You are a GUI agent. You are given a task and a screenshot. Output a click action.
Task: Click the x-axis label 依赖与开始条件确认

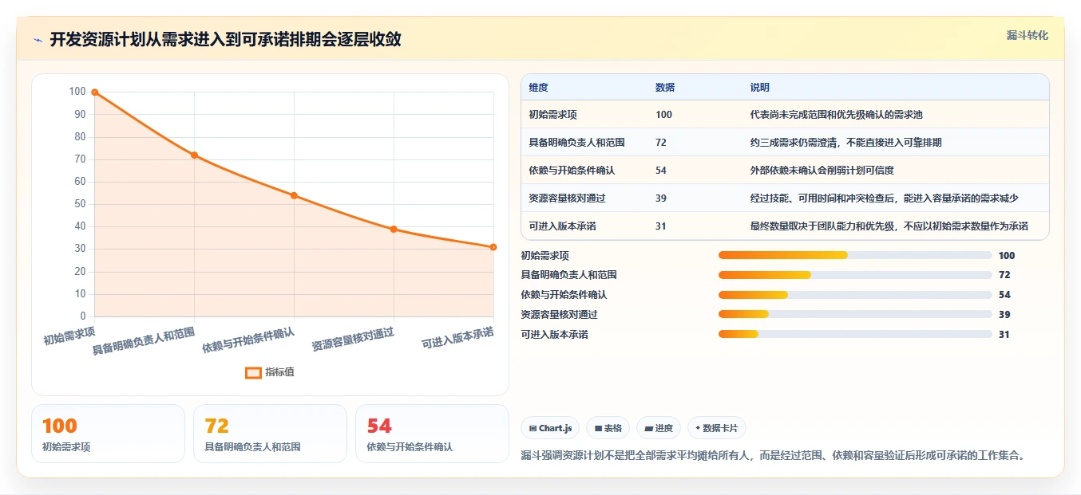pyautogui.click(x=248, y=340)
